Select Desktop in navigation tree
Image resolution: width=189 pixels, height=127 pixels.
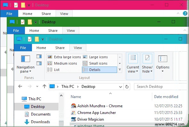click(x=36, y=107)
